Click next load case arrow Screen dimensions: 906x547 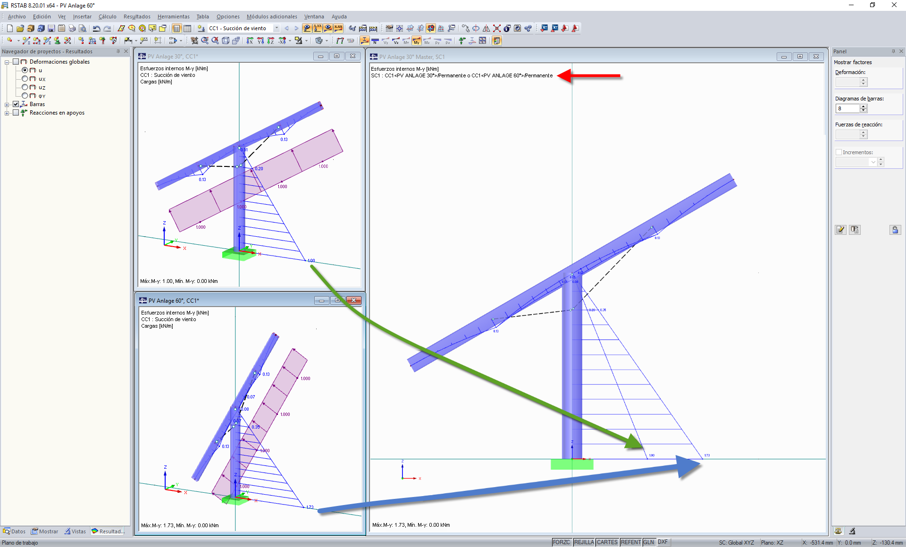pos(296,28)
